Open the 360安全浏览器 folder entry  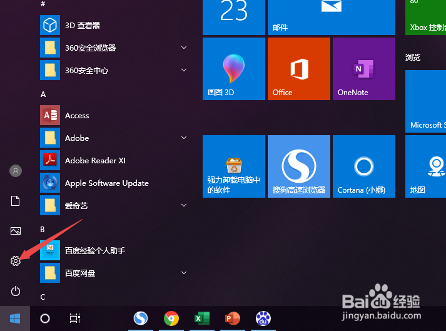[x=114, y=48]
